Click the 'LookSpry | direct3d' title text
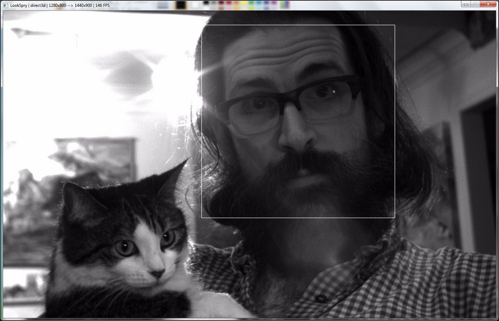The image size is (499, 321). point(28,5)
